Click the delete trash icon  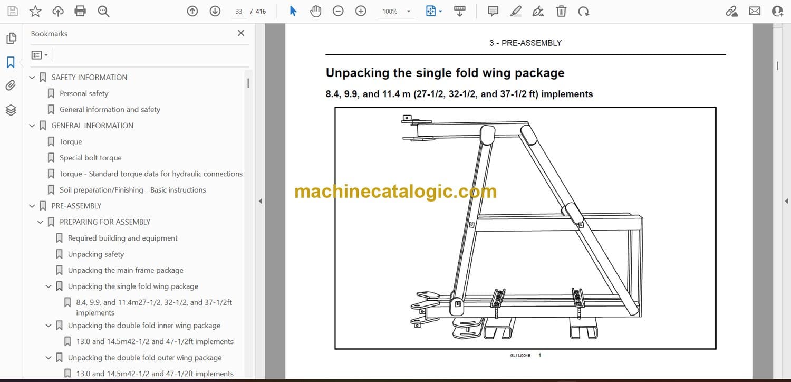[x=562, y=11]
